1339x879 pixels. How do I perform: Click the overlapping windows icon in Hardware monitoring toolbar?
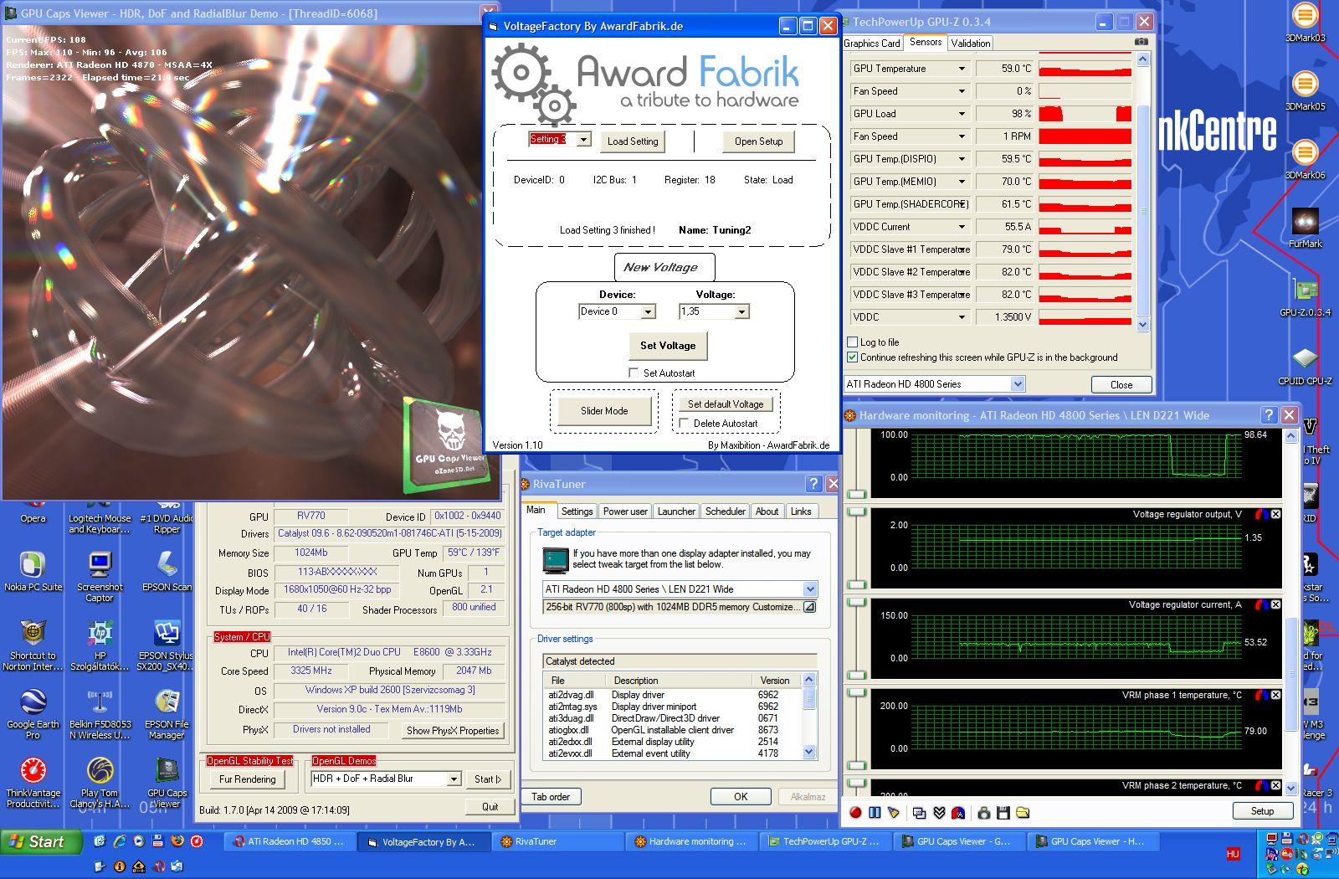pos(920,812)
